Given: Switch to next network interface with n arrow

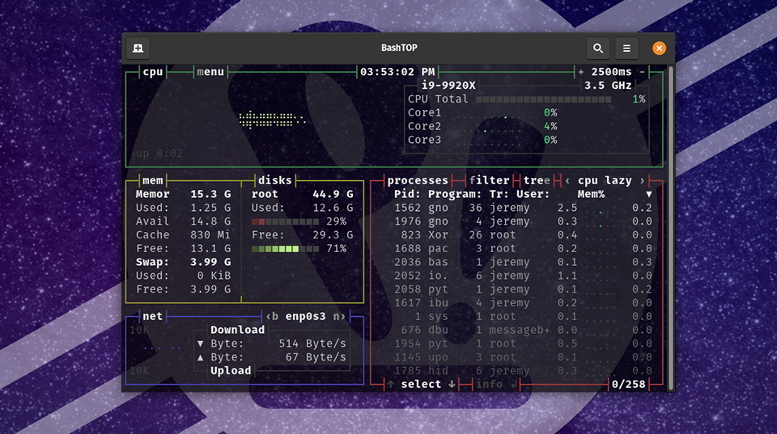Looking at the screenshot, I should [339, 316].
